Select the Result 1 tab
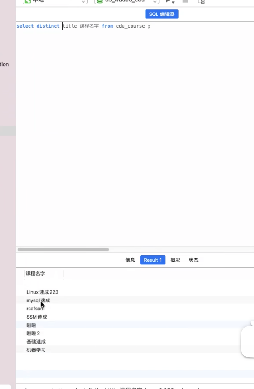 [x=153, y=260]
